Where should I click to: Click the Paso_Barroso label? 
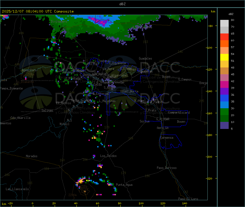(167, 168)
